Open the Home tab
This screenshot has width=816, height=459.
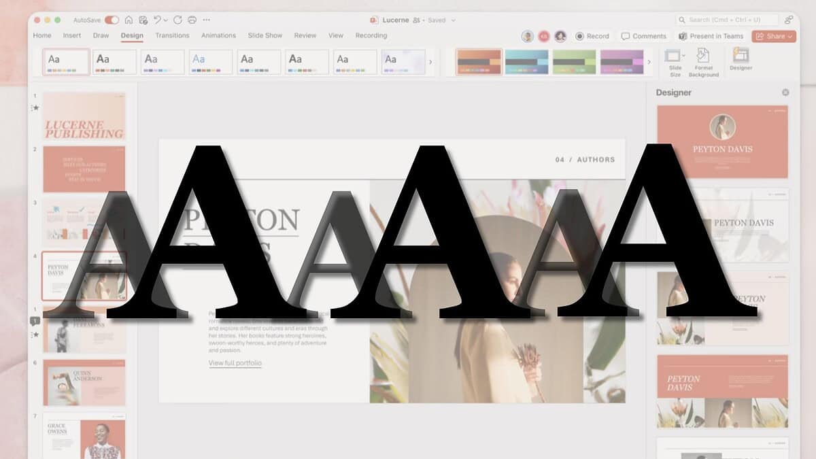[42, 35]
